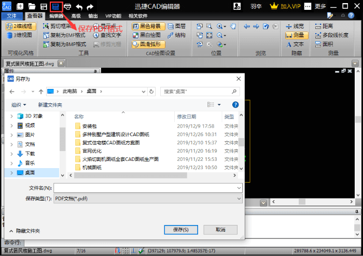Open the 保存类型 PDF dropdown
363x256 pixels.
click(148, 199)
